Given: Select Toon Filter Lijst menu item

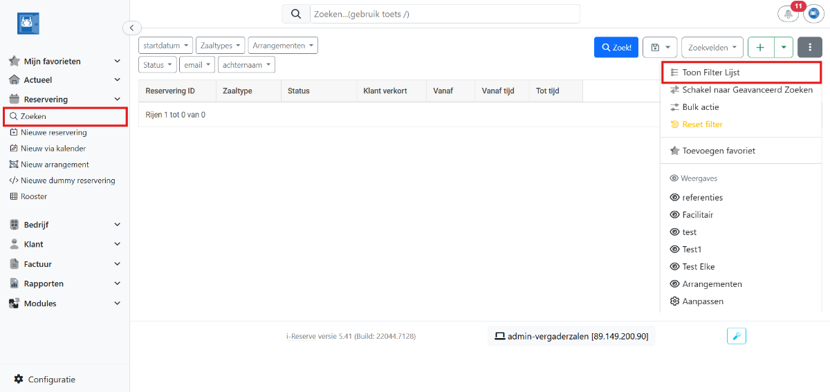Looking at the screenshot, I should click(710, 73).
